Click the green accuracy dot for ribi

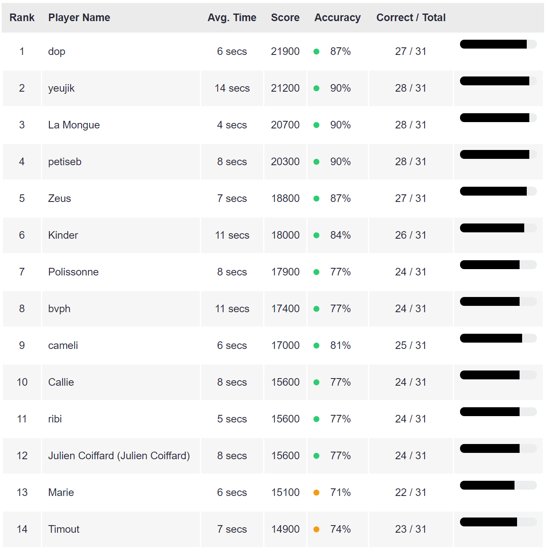(316, 419)
